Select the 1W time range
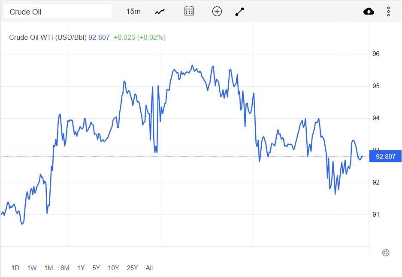 (x=32, y=268)
